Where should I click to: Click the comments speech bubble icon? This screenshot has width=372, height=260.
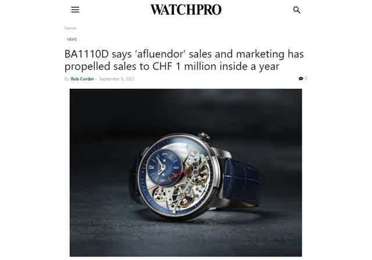tap(301, 78)
